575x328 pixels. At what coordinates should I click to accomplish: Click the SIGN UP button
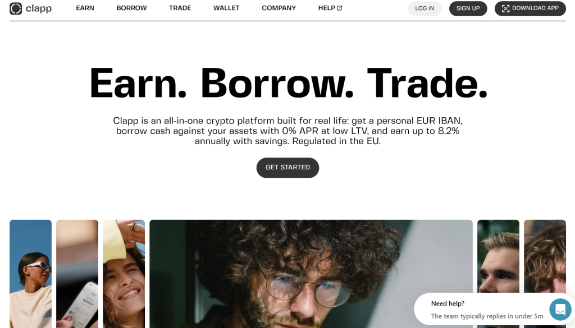point(468,8)
